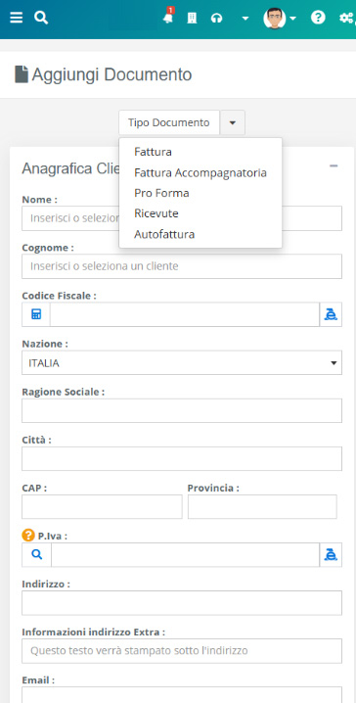Image resolution: width=356 pixels, height=703 pixels.
Task: Click the building company icon
Action: [192, 19]
